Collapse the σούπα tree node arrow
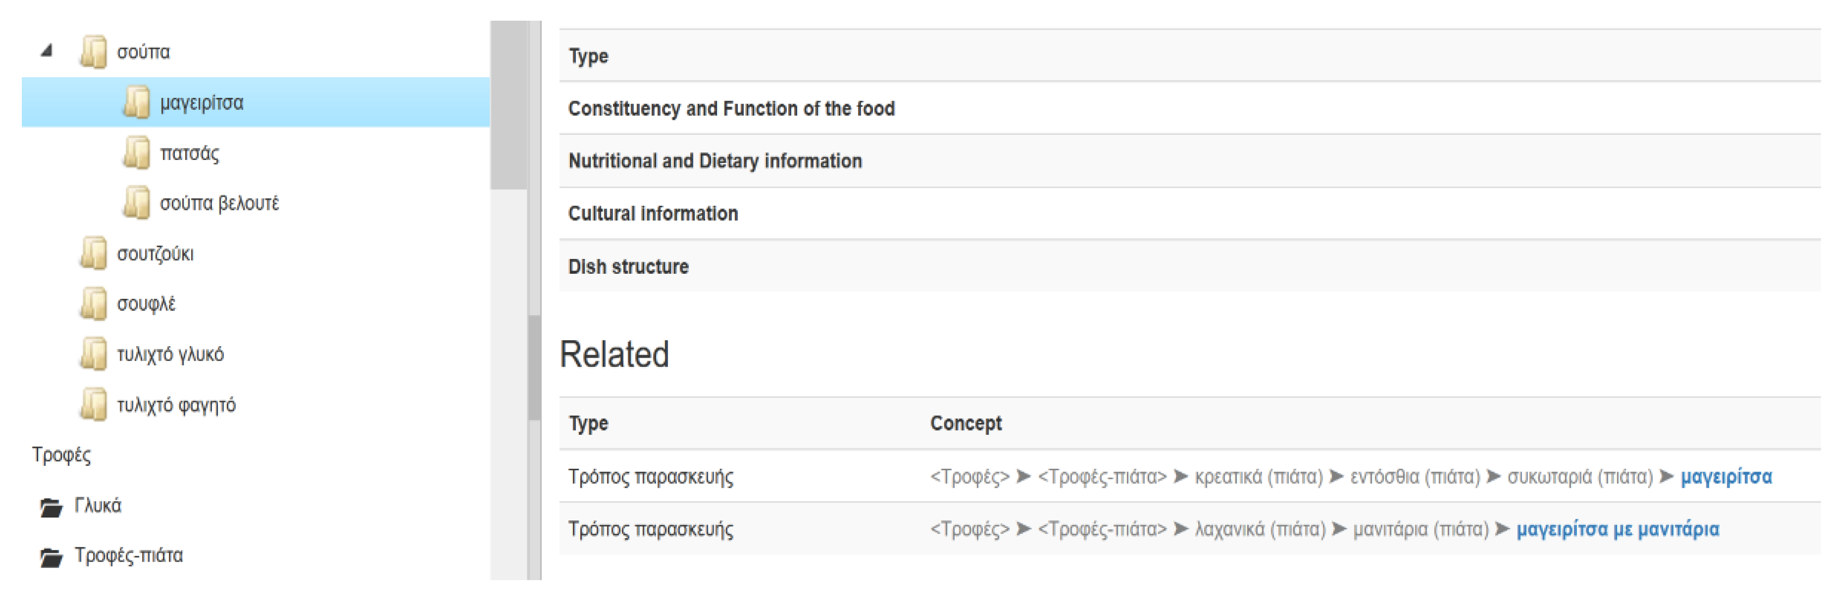Viewport: 1839px width, 597px height. tap(47, 51)
